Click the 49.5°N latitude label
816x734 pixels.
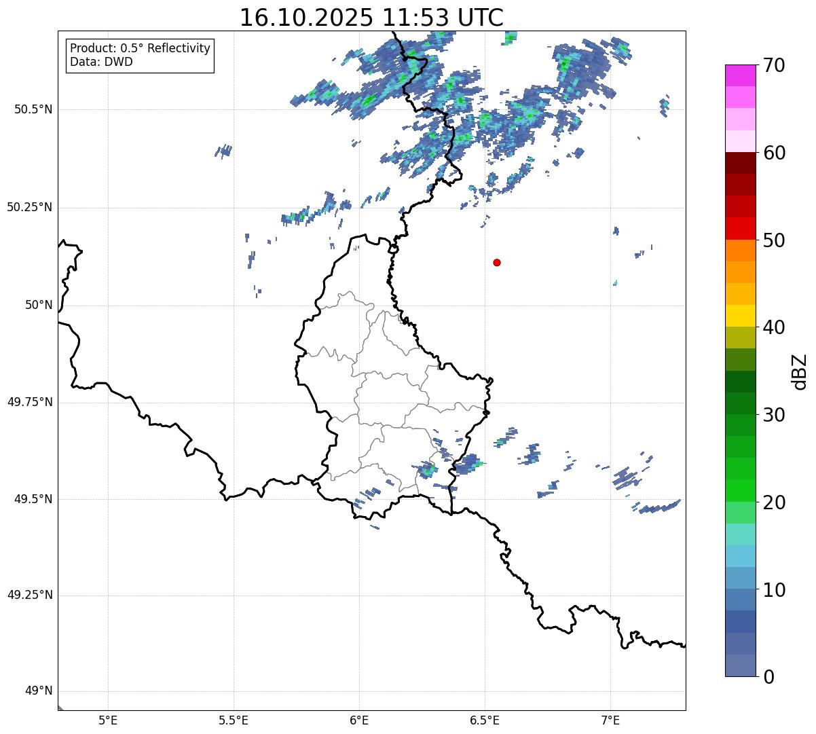[33, 499]
